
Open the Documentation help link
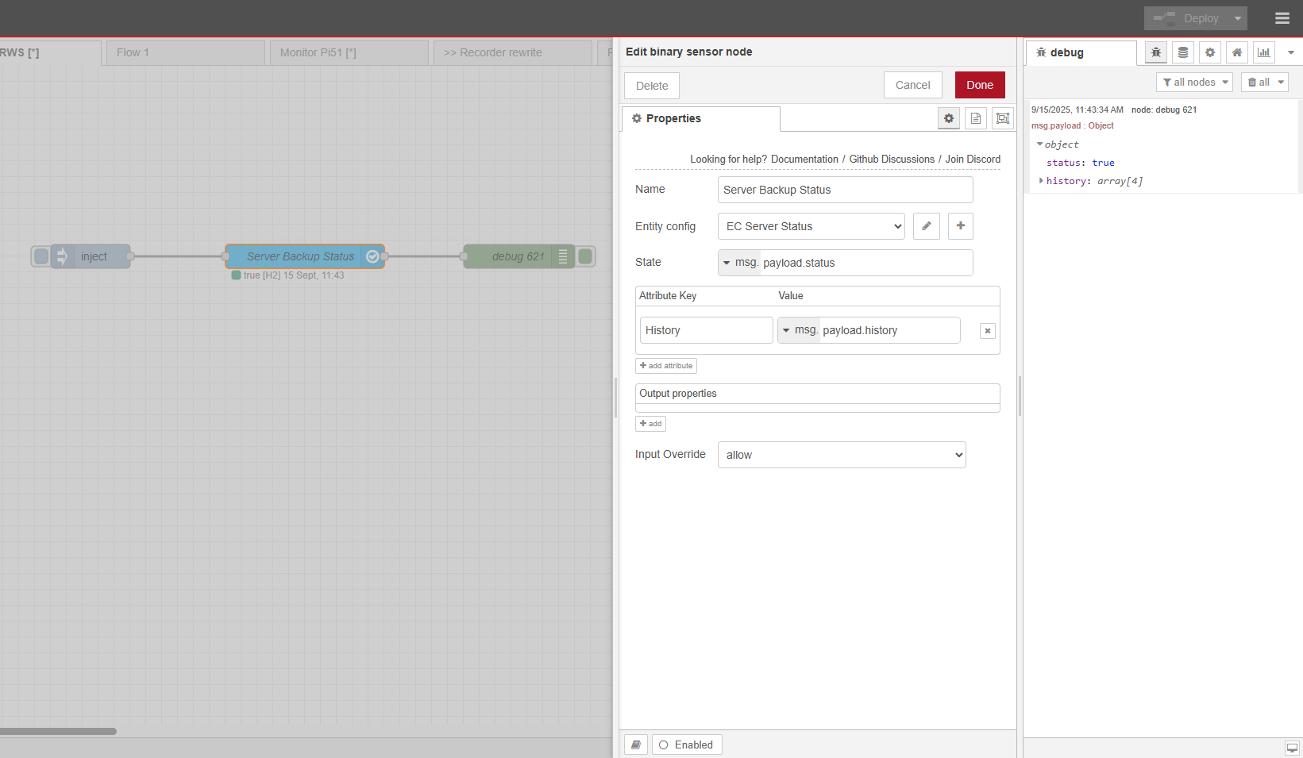(x=804, y=159)
